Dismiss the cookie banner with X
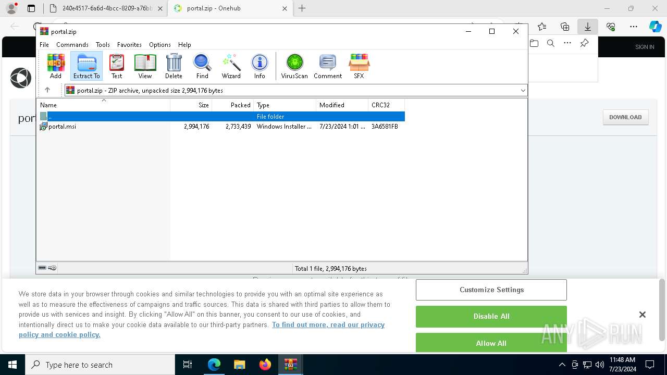 [642, 315]
